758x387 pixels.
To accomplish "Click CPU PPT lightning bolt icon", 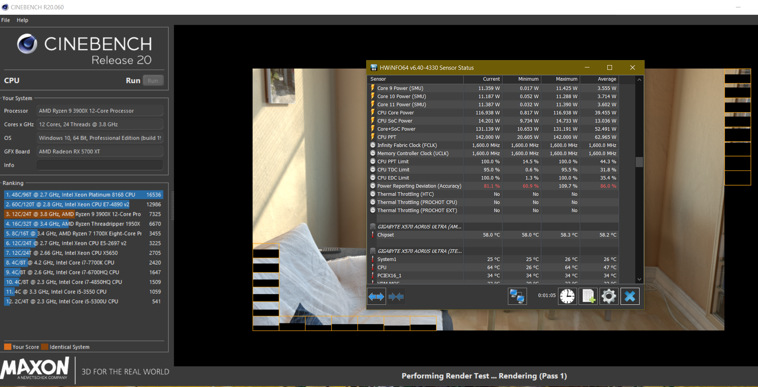I will pos(373,137).
